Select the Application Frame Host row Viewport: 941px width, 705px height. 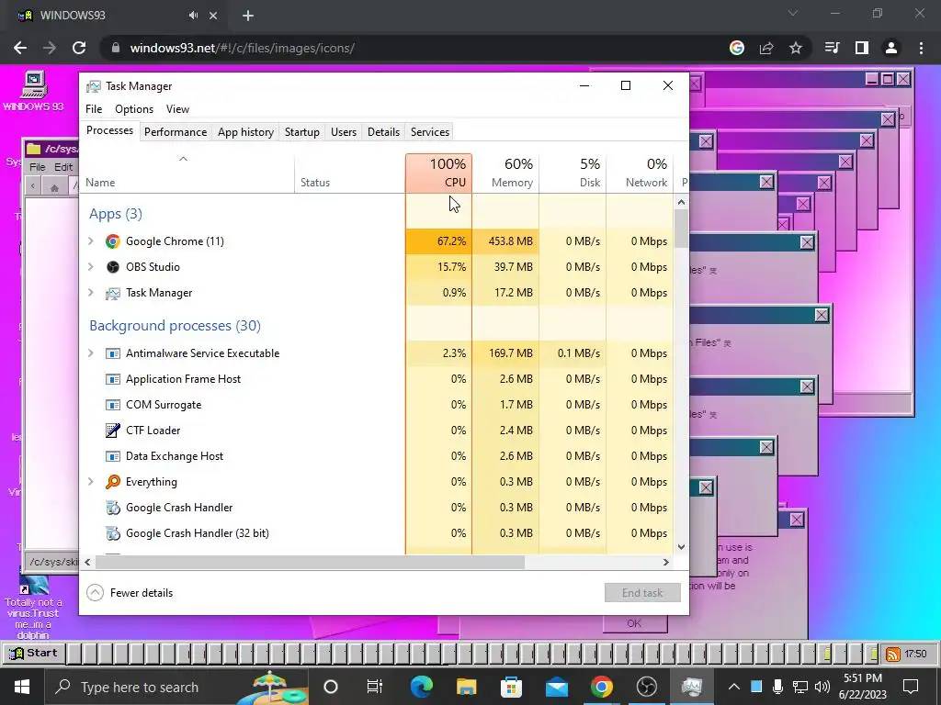[x=376, y=379]
